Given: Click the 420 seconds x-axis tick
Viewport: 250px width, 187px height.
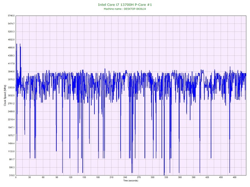Looking at the screenshot, I should tap(207, 177).
